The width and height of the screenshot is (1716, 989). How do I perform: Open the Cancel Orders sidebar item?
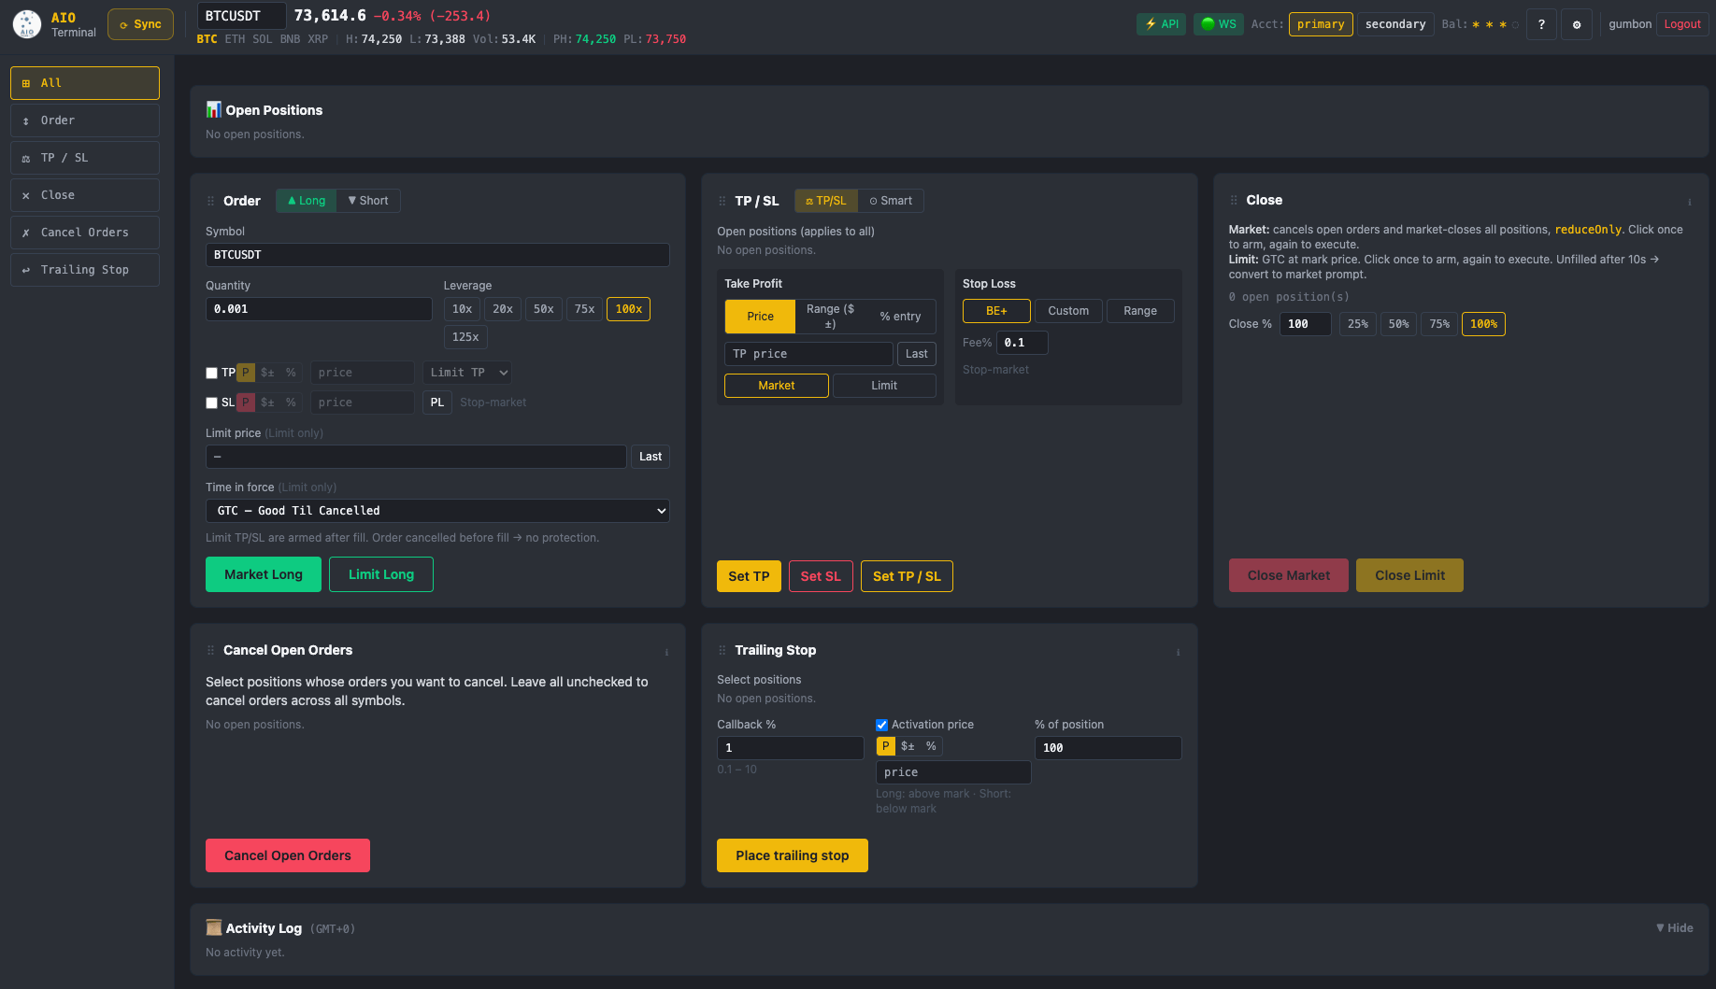[x=85, y=233]
